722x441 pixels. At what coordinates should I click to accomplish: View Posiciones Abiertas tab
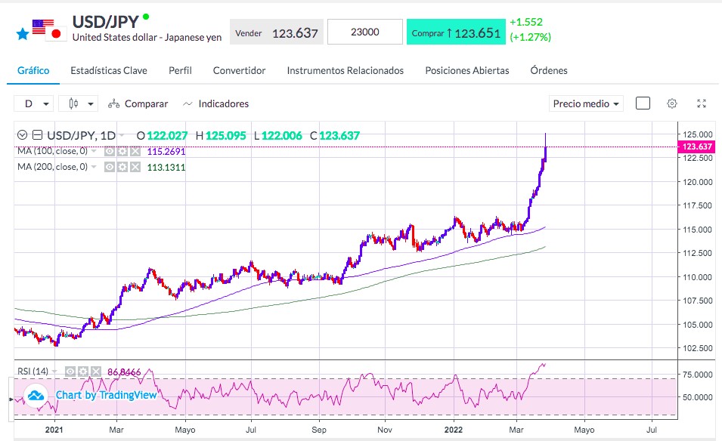point(467,70)
